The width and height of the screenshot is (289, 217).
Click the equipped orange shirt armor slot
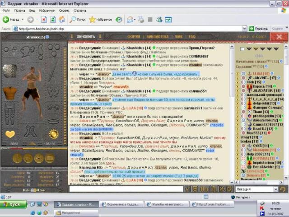[9, 93]
